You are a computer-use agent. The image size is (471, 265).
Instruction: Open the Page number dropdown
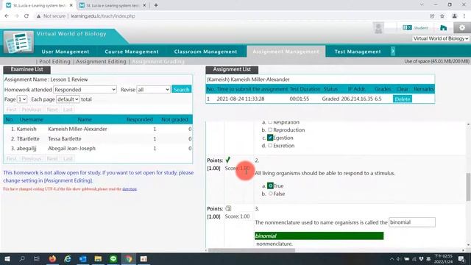[22, 99]
